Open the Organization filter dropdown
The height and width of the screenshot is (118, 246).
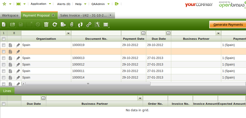(68, 33)
